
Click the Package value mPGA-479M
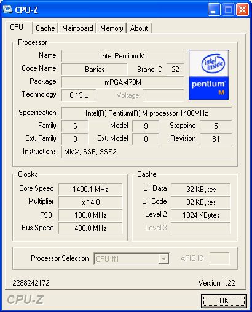tap(122, 82)
